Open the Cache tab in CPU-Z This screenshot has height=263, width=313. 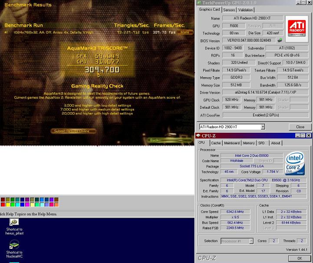pos(216,143)
